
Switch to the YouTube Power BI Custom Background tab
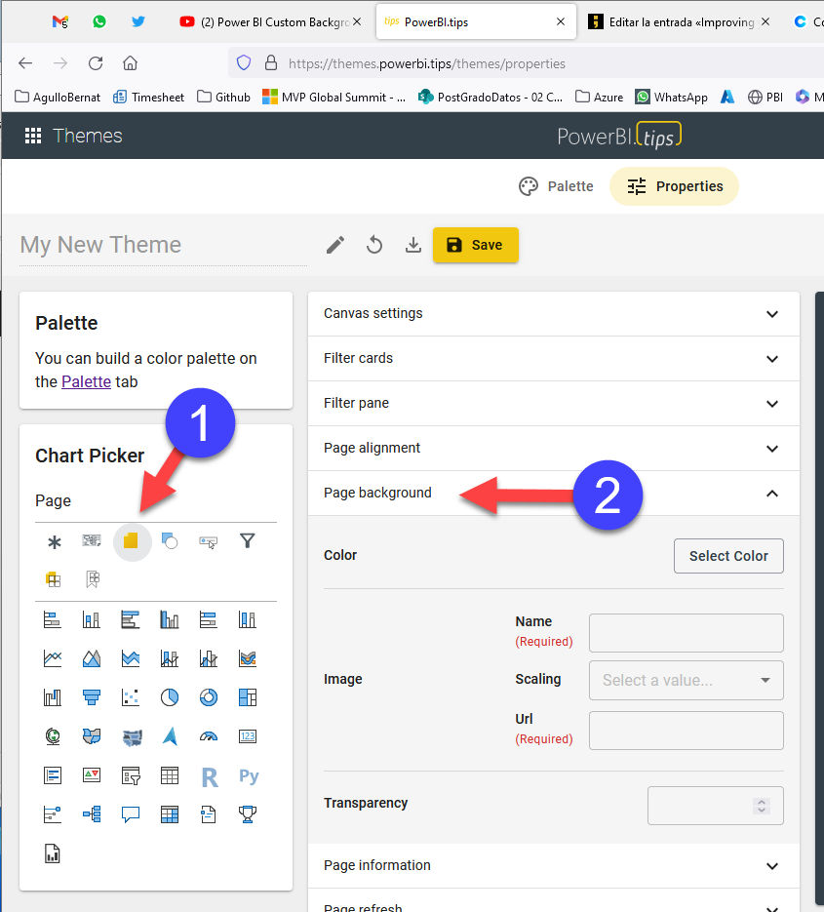click(270, 22)
